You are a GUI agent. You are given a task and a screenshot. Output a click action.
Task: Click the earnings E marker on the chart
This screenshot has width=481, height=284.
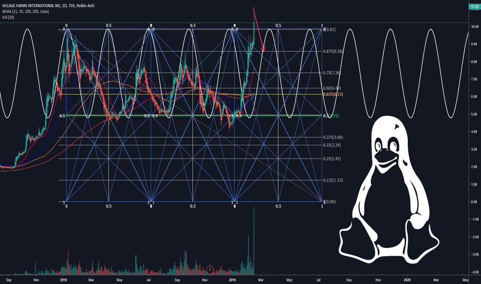tap(210, 270)
